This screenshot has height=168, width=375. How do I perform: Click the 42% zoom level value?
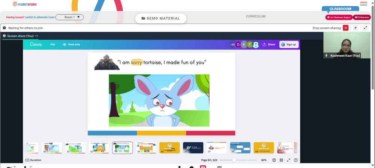(x=264, y=160)
